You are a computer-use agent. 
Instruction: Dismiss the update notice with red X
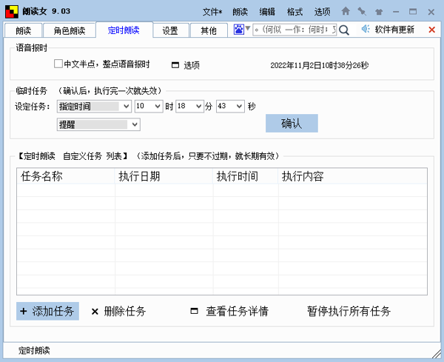coord(432,30)
